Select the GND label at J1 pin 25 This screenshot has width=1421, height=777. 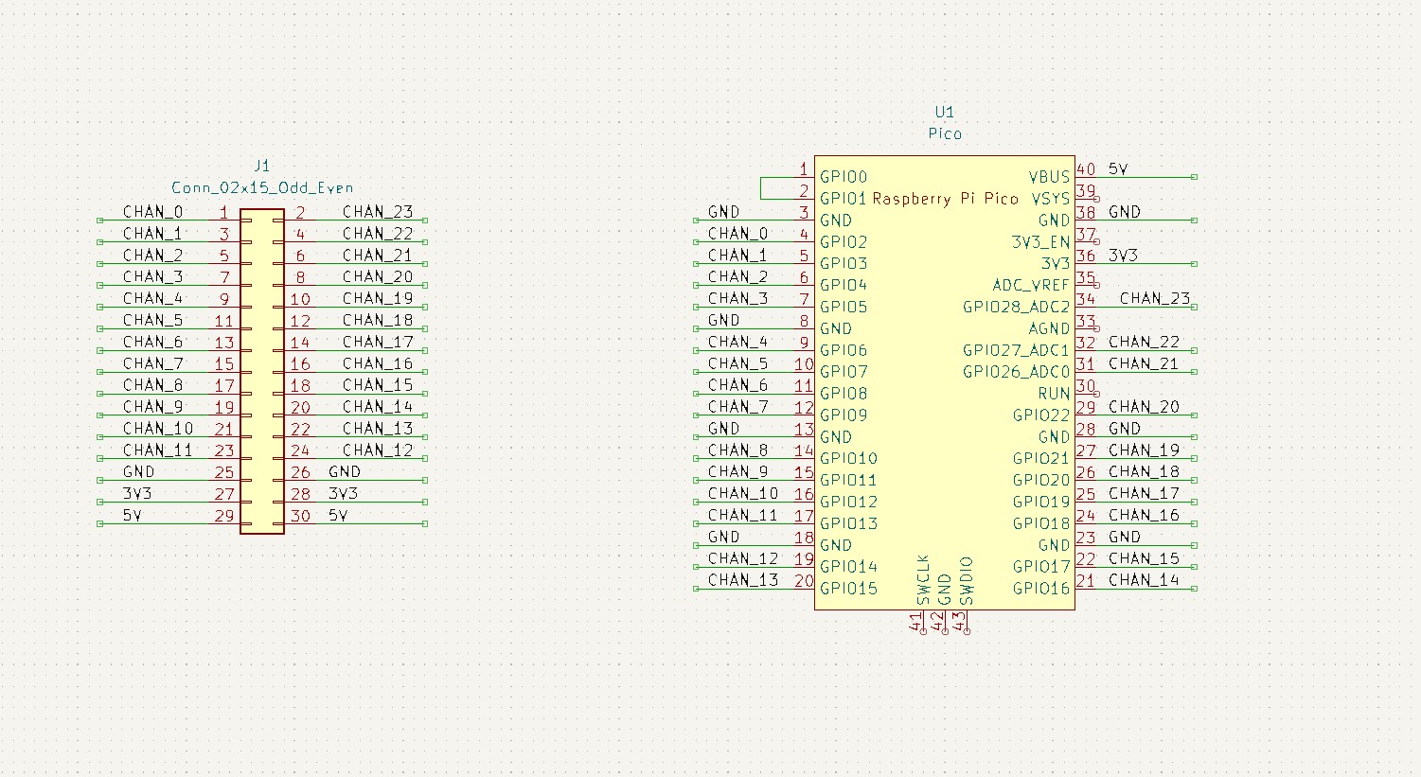tap(139, 471)
